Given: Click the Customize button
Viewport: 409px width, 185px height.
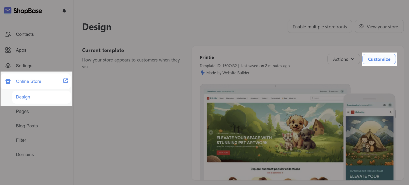Looking at the screenshot, I should click(379, 59).
